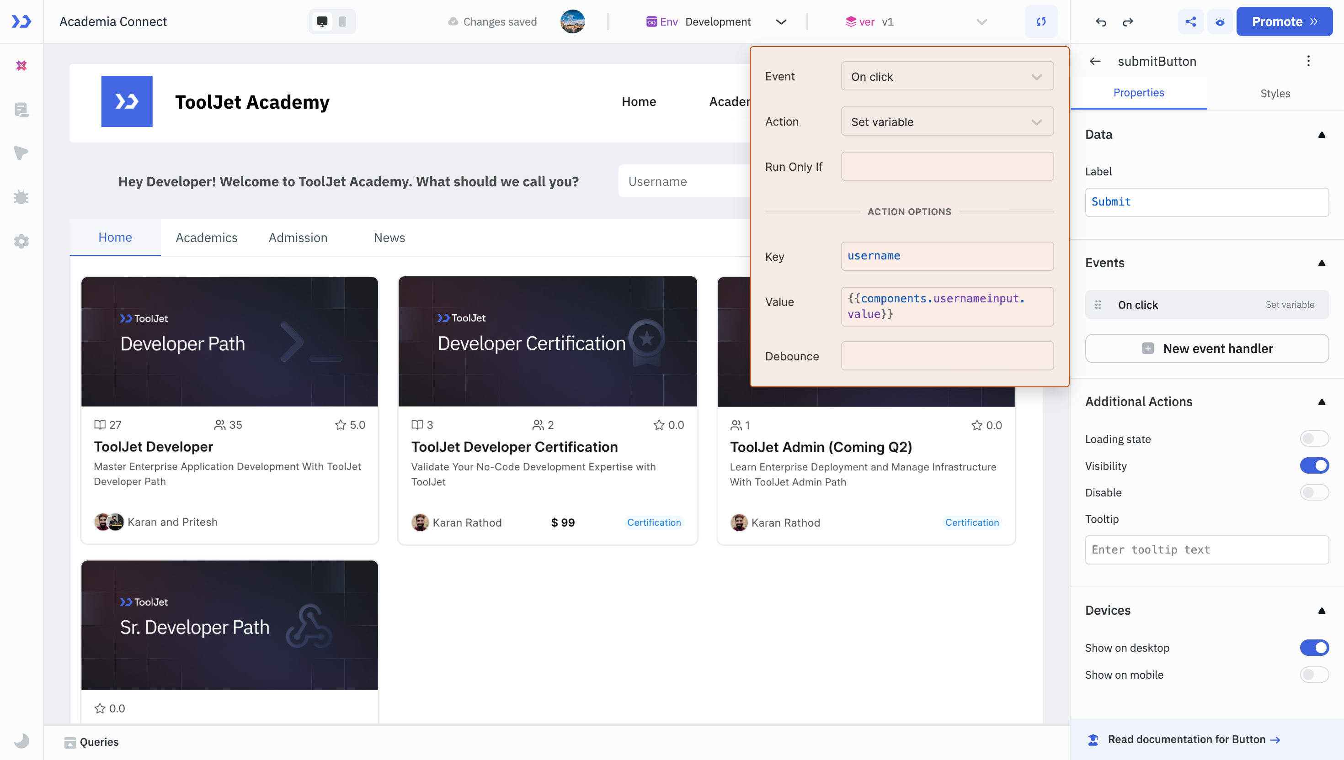Open the Event On click dropdown
This screenshot has width=1344, height=760.
coord(946,77)
